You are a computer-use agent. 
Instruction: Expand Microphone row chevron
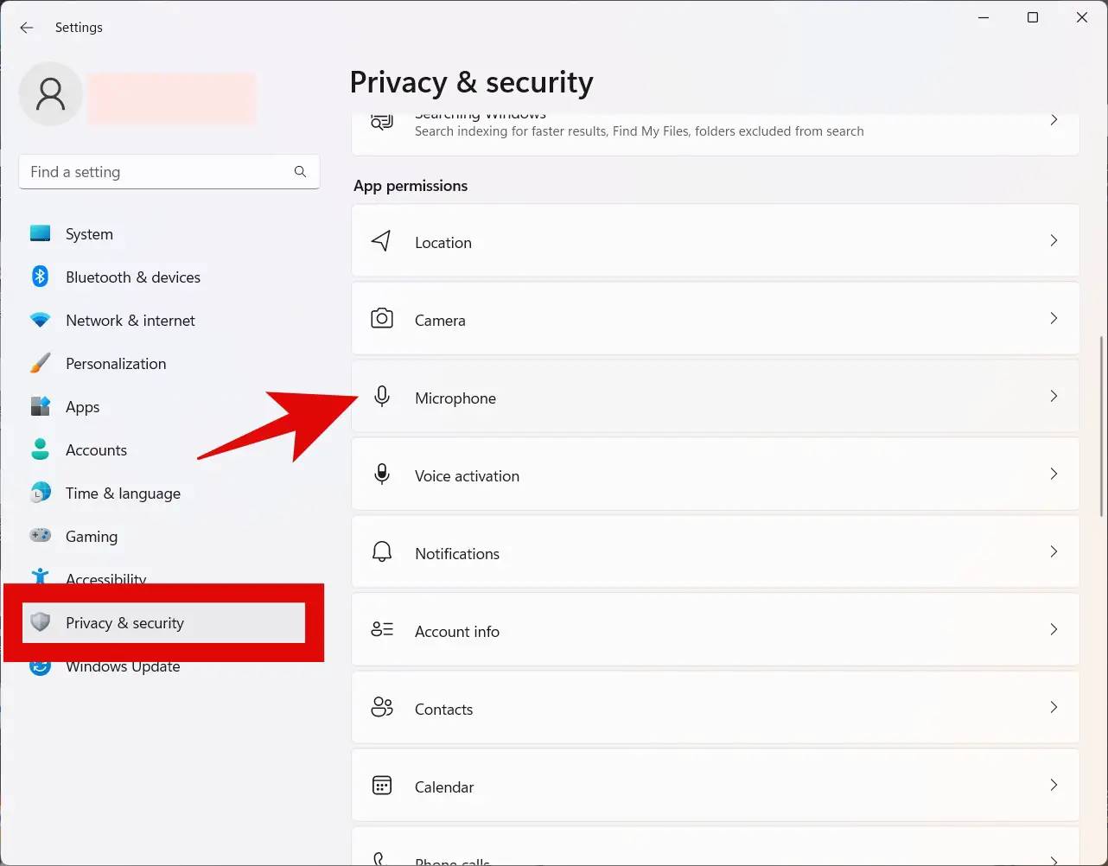(1054, 396)
